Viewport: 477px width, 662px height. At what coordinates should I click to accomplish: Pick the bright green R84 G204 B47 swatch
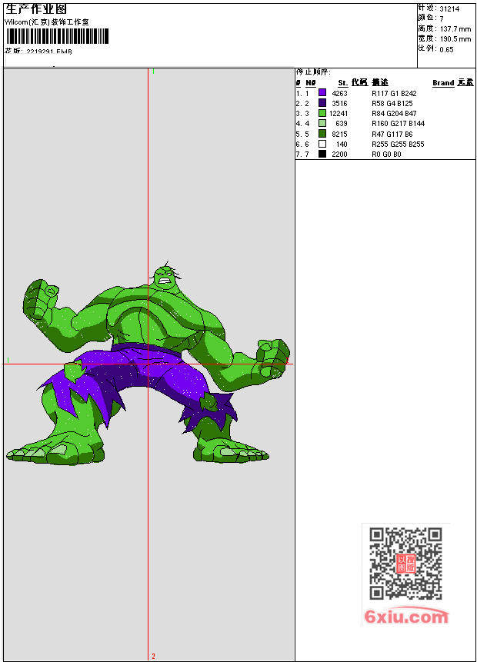coord(322,113)
